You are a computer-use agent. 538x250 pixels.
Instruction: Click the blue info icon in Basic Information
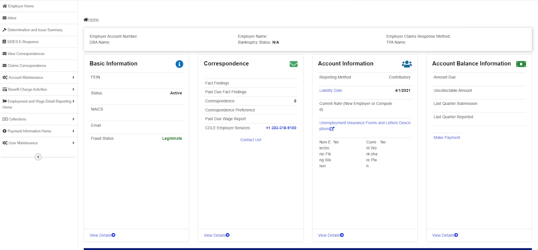(x=179, y=64)
